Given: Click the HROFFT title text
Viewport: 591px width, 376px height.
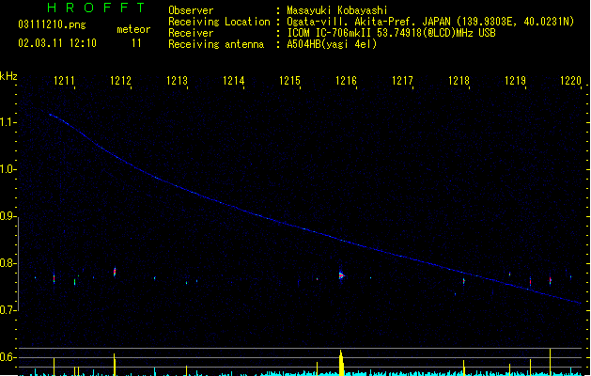Looking at the screenshot, I should (x=96, y=8).
